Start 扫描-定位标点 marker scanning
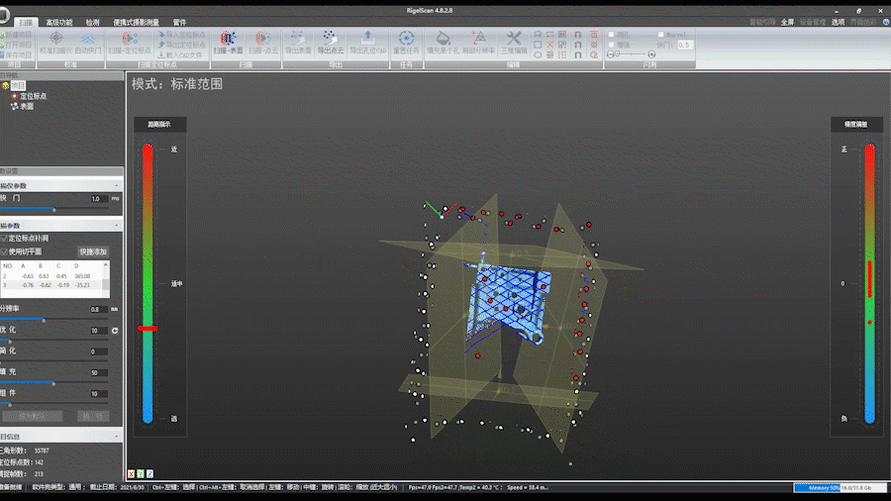The width and height of the screenshot is (891, 501). [130, 43]
